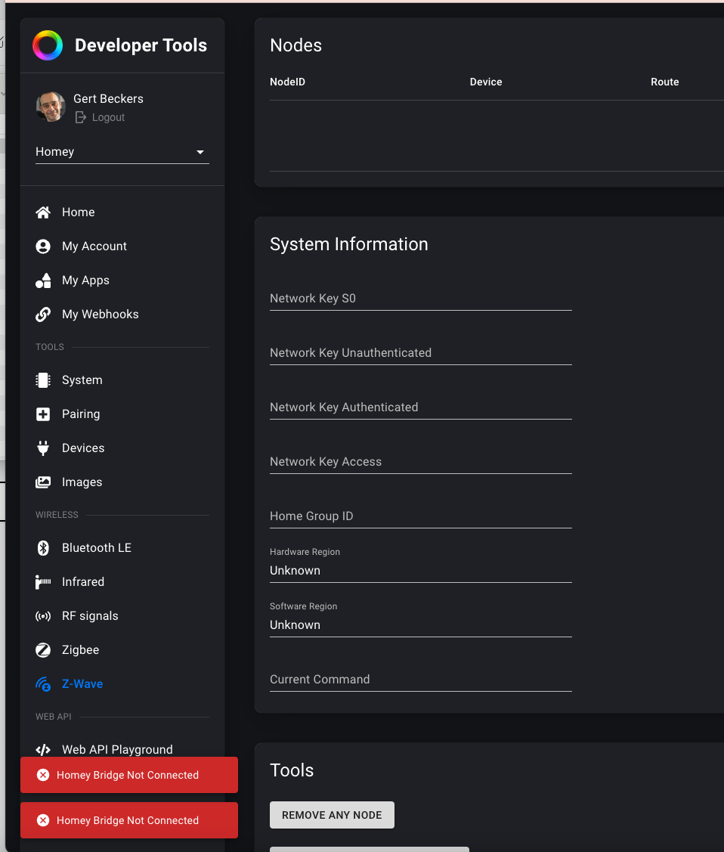
Task: Dismiss upper Homey Bridge Not Connected error icon
Action: coord(43,776)
